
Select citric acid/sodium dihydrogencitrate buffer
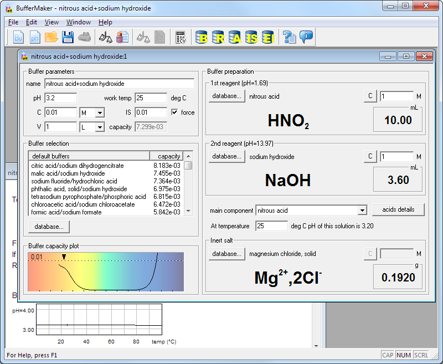coord(106,166)
